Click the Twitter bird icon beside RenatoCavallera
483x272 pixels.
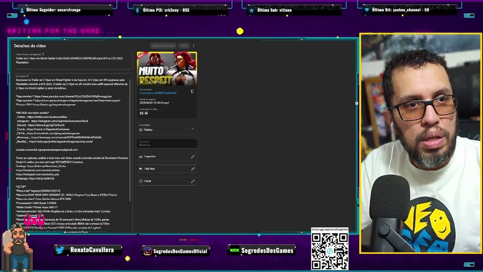pos(60,250)
